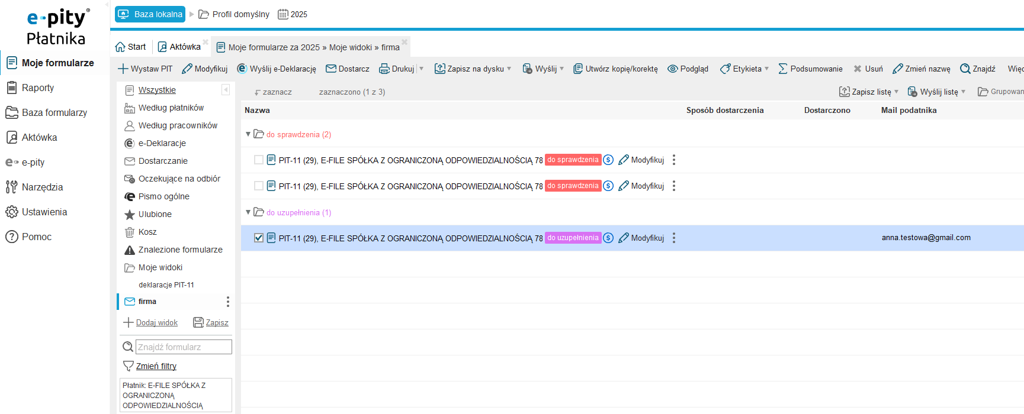Collapse the 'do uzupełnienia (1)' group
Screen dimensions: 1024x414
pyautogui.click(x=248, y=212)
